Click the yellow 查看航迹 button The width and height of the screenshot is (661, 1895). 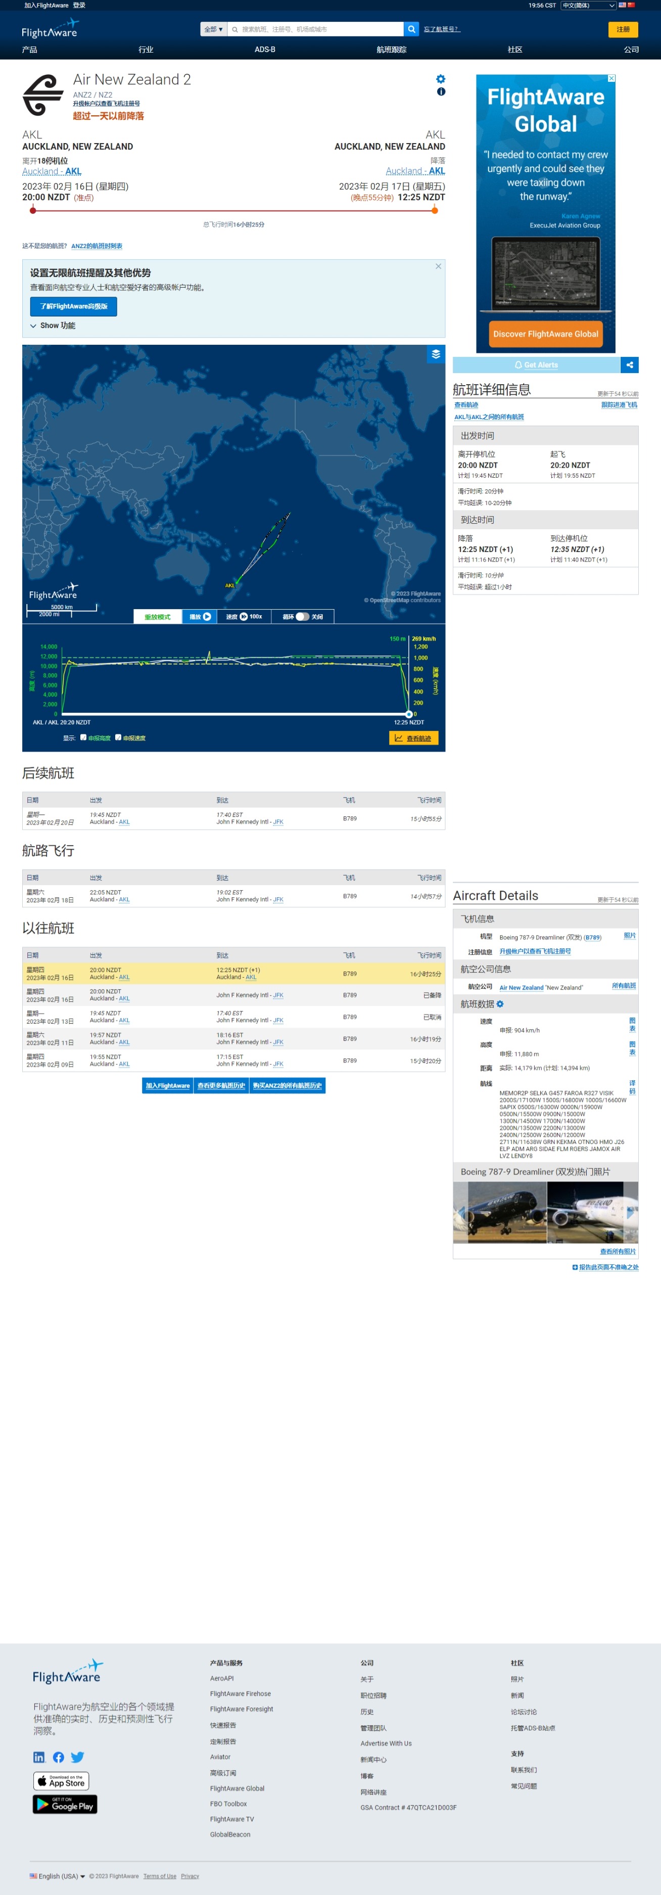(413, 738)
